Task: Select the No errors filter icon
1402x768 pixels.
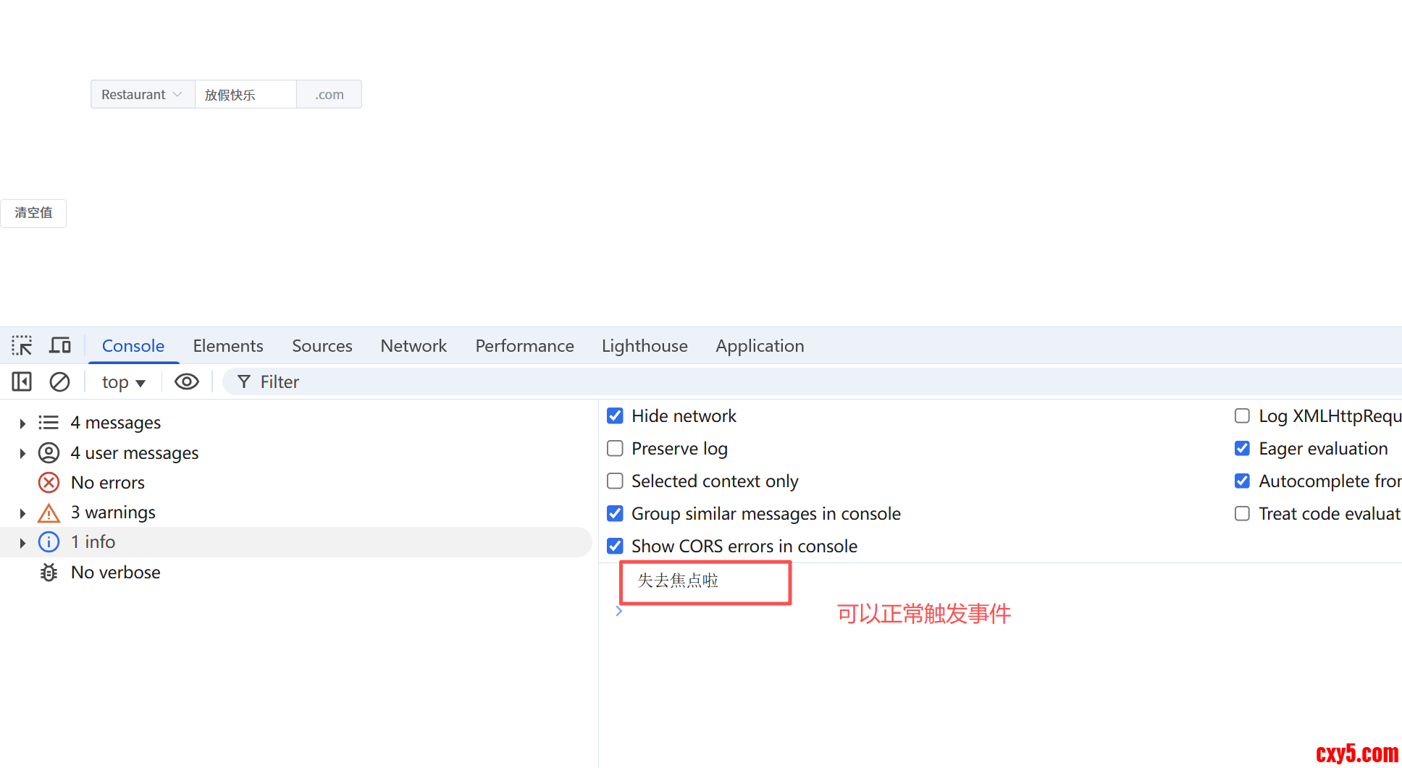Action: coord(49,483)
